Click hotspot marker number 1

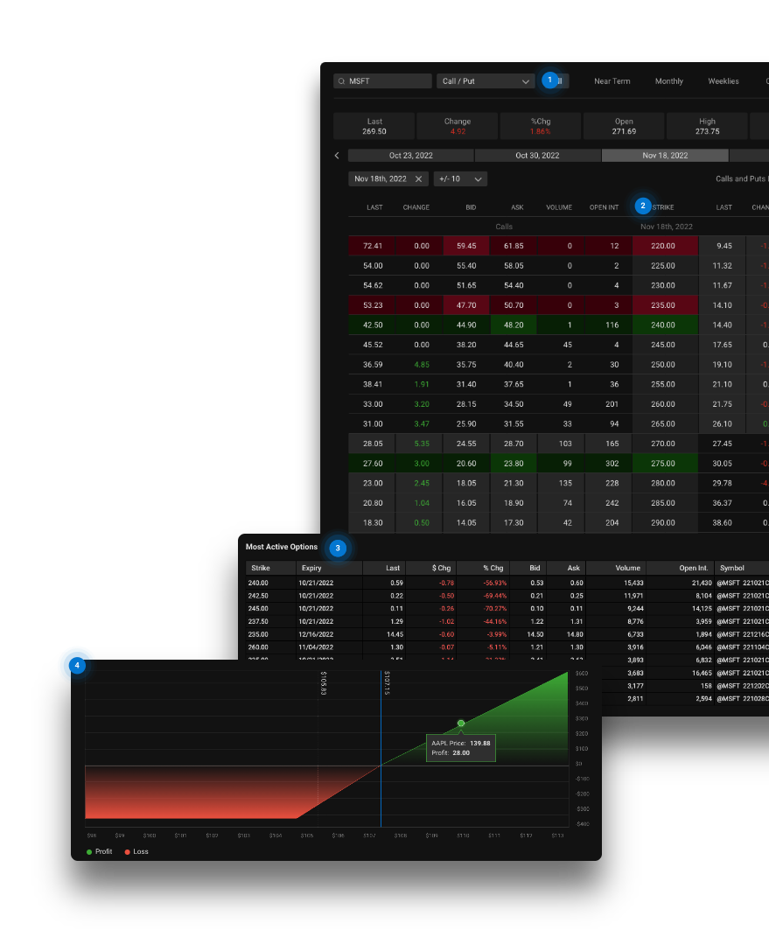pyautogui.click(x=549, y=80)
